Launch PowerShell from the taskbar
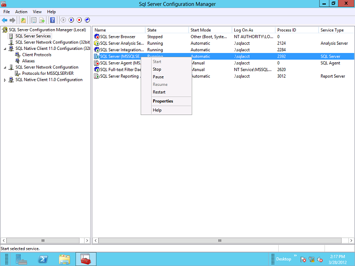Viewport: 355px width, 266px height. 43,259
